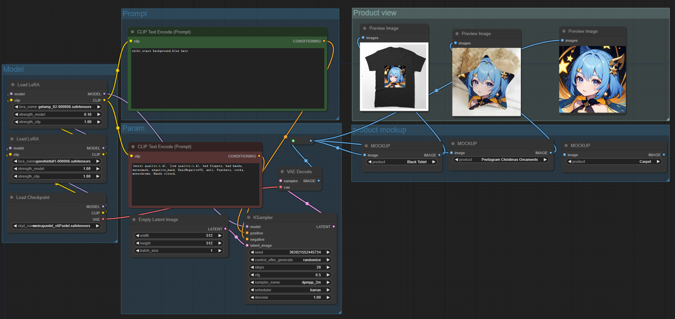Click the Load Checkpoint VAE output socket

(103, 219)
